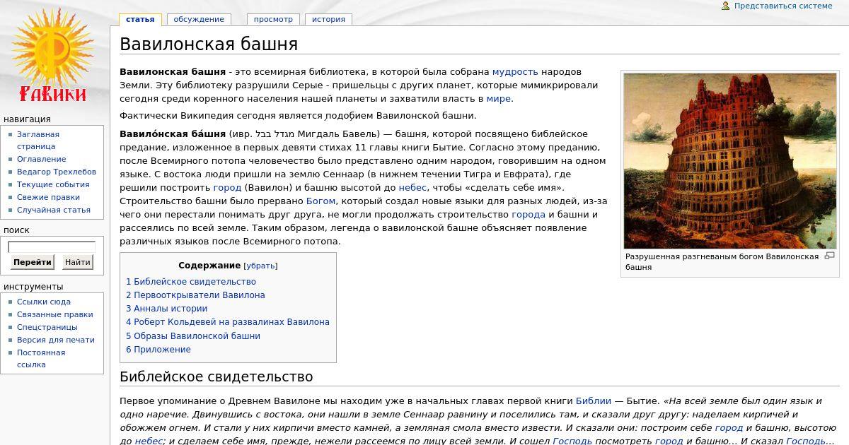Follow the 'Библии' link in first section

coord(594,400)
